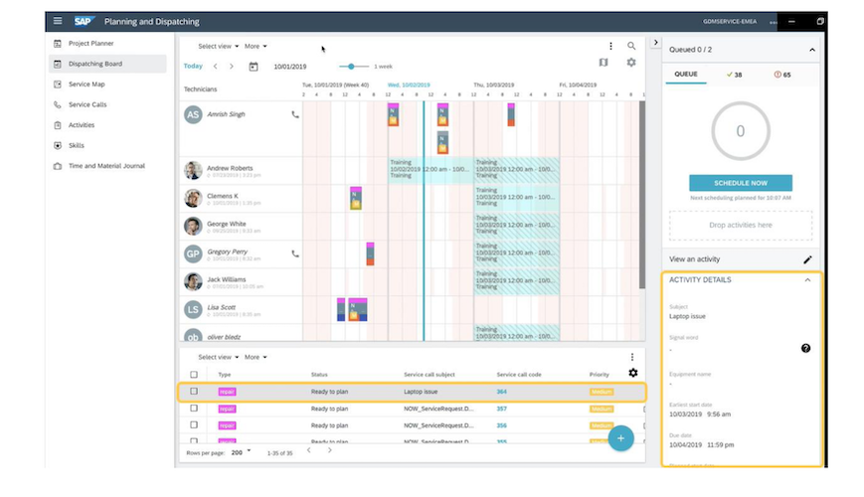Open service call code 364 link
This screenshot has width=864, height=497.
coord(502,392)
